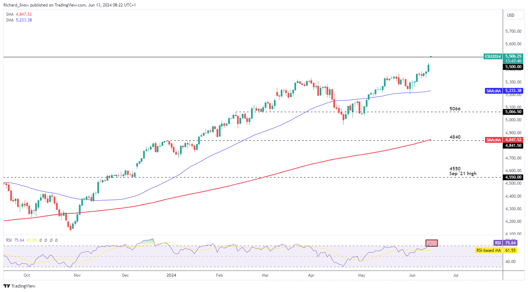
Task: Click the 5066 level annotation text
Action: [x=455, y=109]
